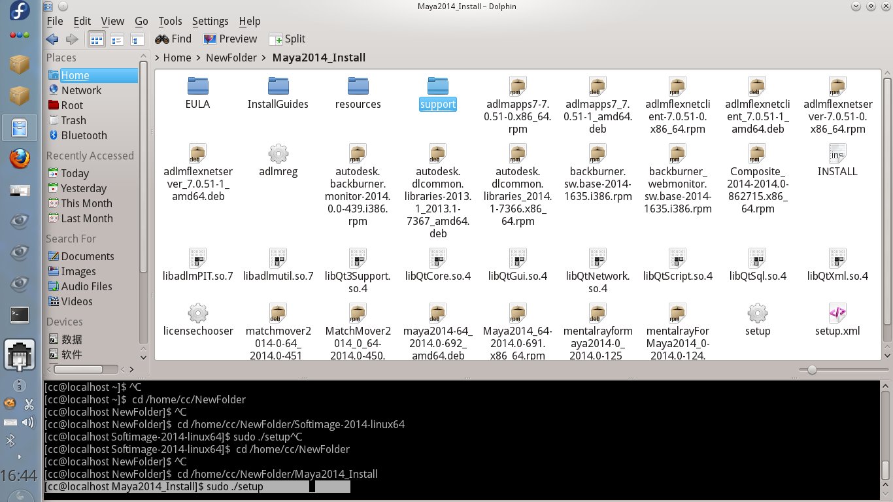Open the EULA folder
The height and width of the screenshot is (502, 893).
197,93
